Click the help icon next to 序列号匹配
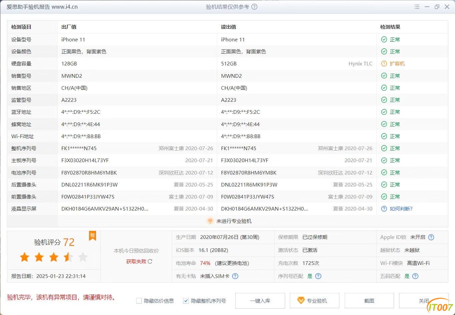 [x=318, y=276]
